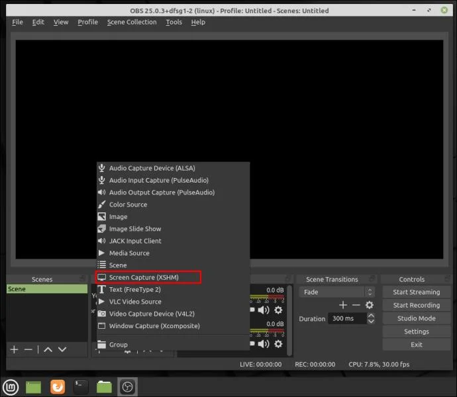Viewport: 457px width, 397px height.
Task: Mute the upper audio track speaker
Action: click(264, 310)
